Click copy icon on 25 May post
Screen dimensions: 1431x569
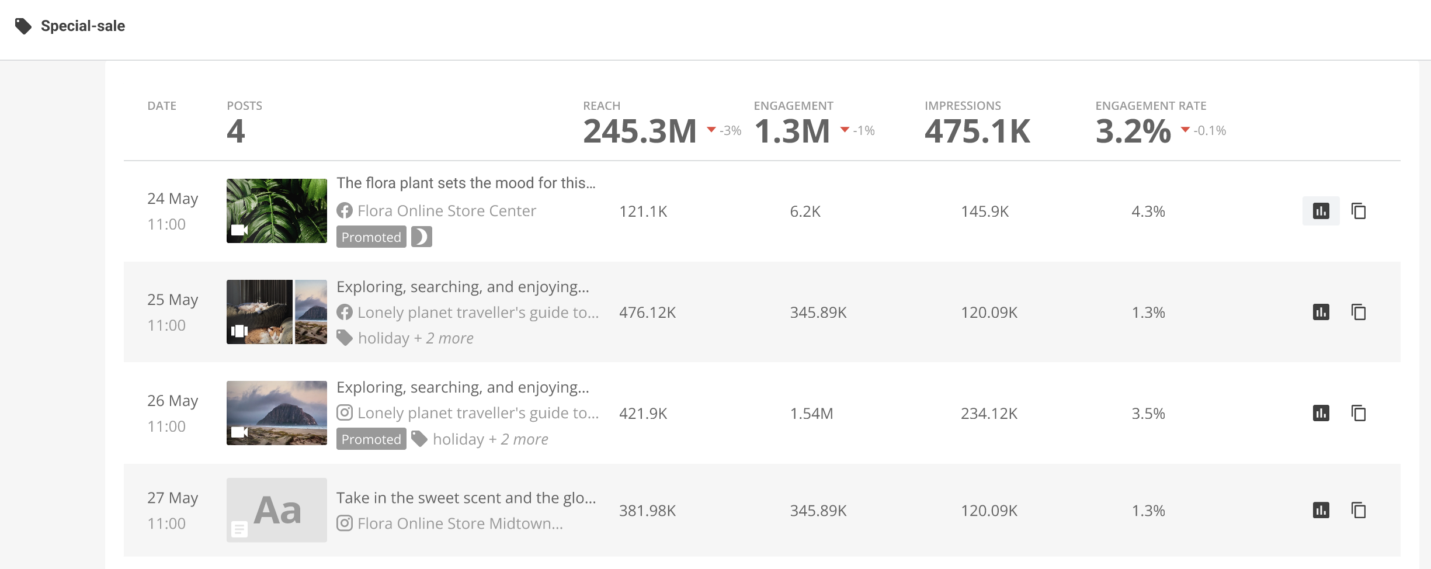point(1359,312)
